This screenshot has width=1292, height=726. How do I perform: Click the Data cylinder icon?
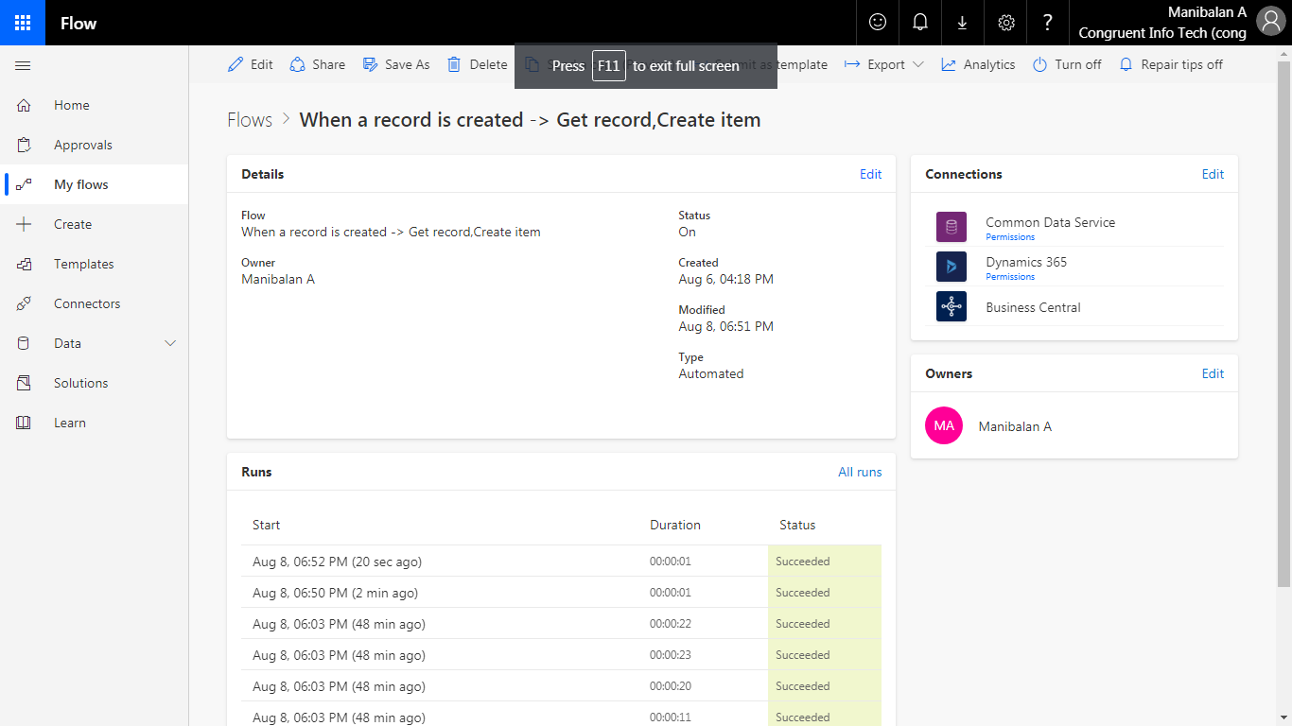[x=24, y=343]
